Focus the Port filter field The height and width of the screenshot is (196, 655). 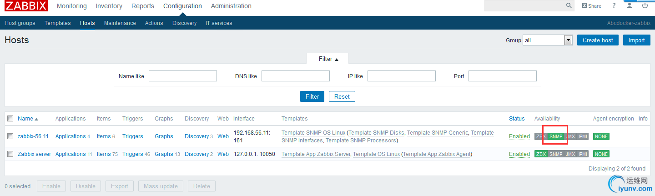[503, 76]
